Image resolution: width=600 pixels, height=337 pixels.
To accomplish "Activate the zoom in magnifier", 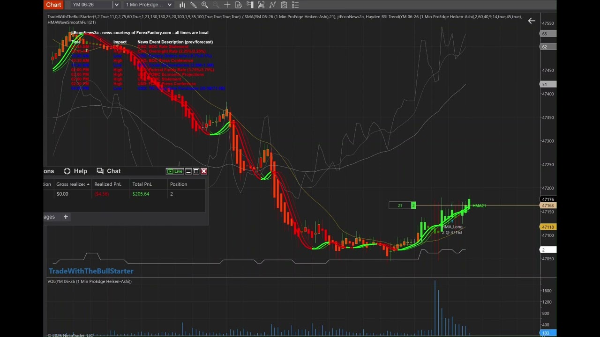I will pos(204,5).
